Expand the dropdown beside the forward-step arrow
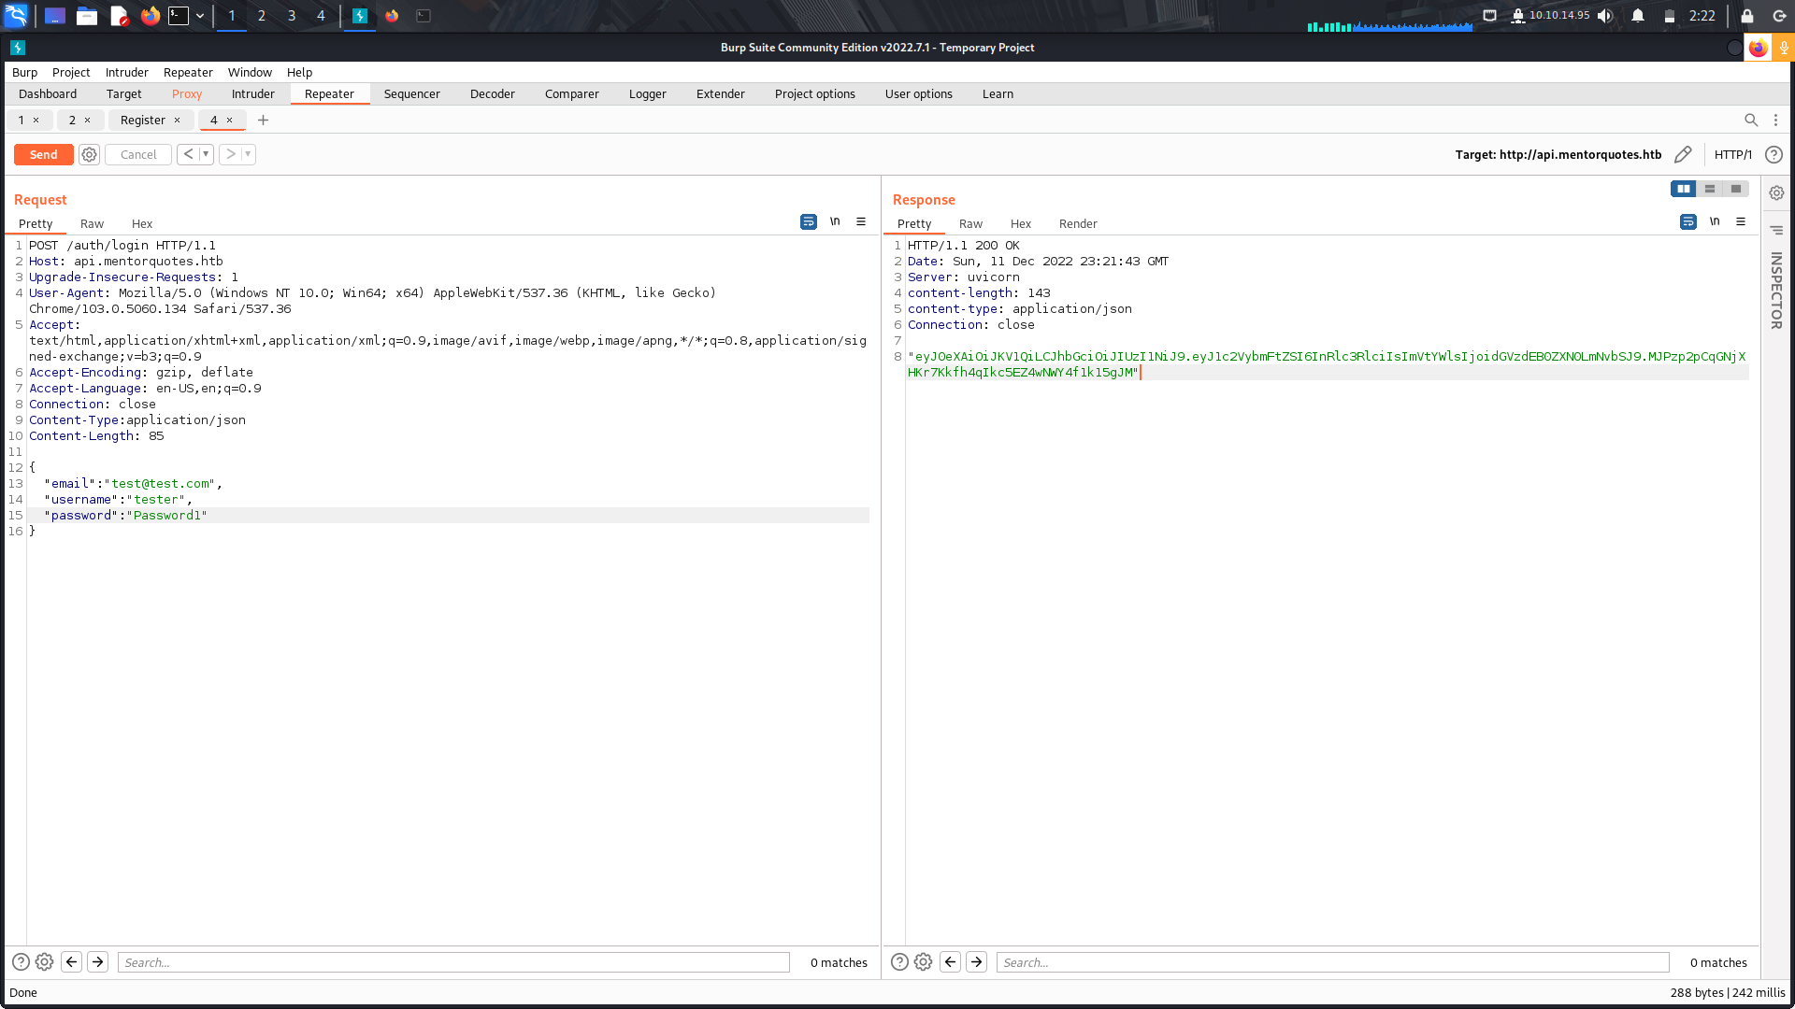The image size is (1795, 1009). tap(248, 153)
